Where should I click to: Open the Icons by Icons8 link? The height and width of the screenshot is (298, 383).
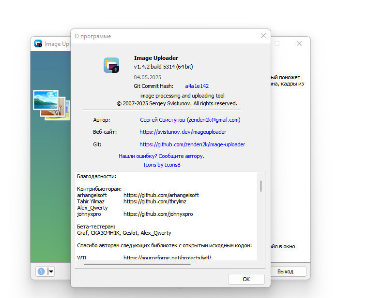(x=162, y=165)
